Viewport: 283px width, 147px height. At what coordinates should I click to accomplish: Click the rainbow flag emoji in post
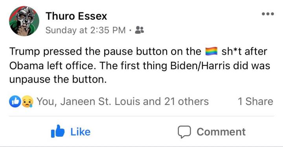(211, 51)
